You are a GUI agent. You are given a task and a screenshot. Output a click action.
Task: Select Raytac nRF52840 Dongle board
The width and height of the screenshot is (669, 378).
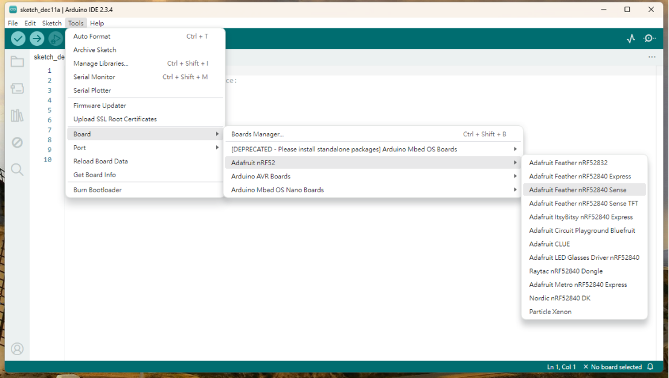(584, 271)
